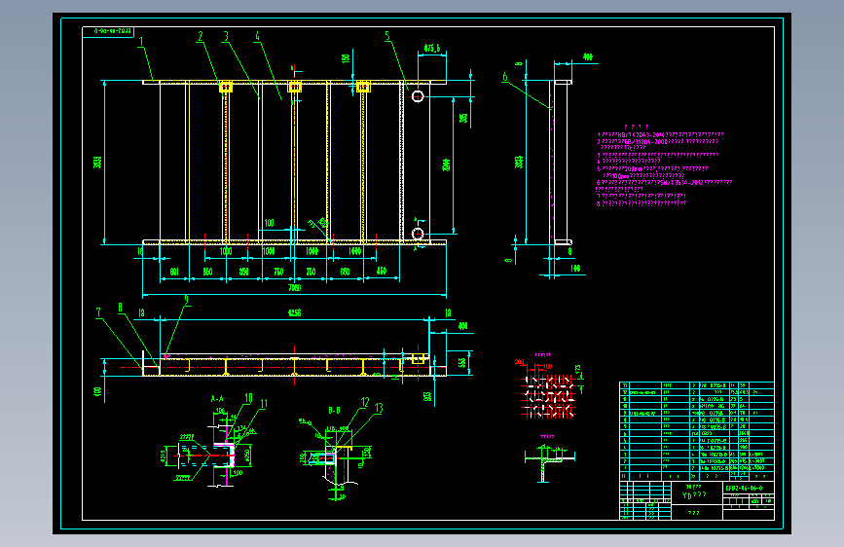This screenshot has height=547, width=844.
Task: Select the EFB2-06-06-0 drawing number in title block
Action: (x=744, y=488)
